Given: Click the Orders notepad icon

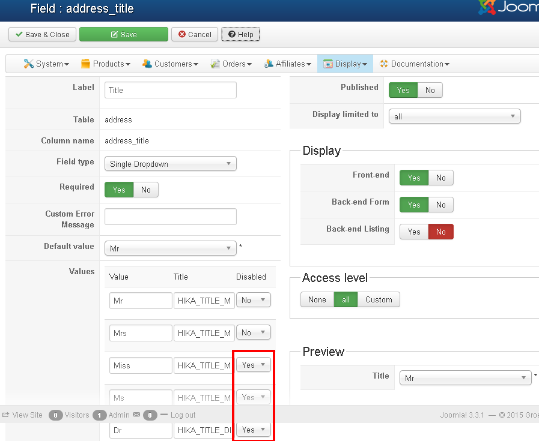Looking at the screenshot, I should point(215,64).
